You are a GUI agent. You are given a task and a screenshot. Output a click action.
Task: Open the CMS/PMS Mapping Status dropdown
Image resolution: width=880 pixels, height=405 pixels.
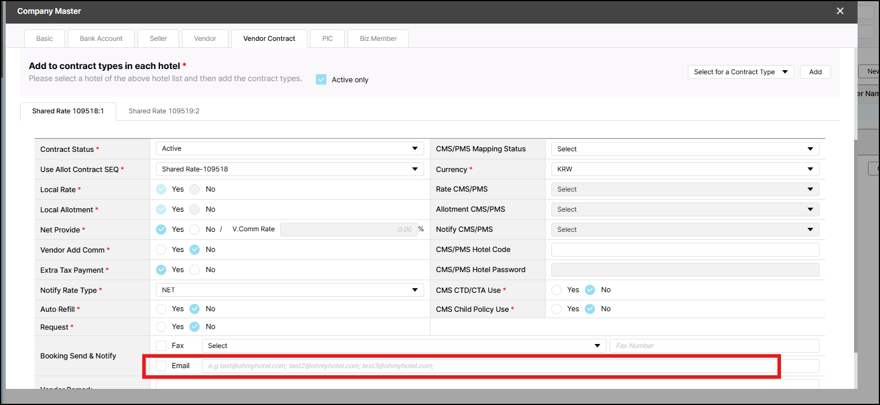tap(685, 148)
